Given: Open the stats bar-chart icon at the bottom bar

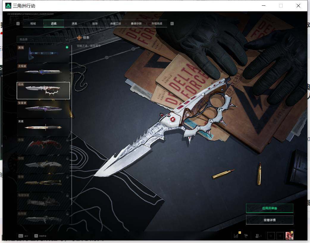Looking at the screenshot, I should (x=236, y=236).
